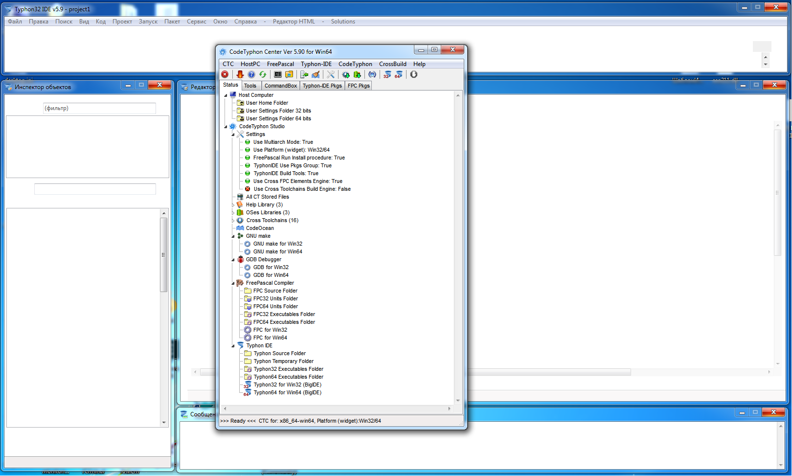The height and width of the screenshot is (476, 792).
Task: Click the gear with green download arrow icon
Action: 346,74
